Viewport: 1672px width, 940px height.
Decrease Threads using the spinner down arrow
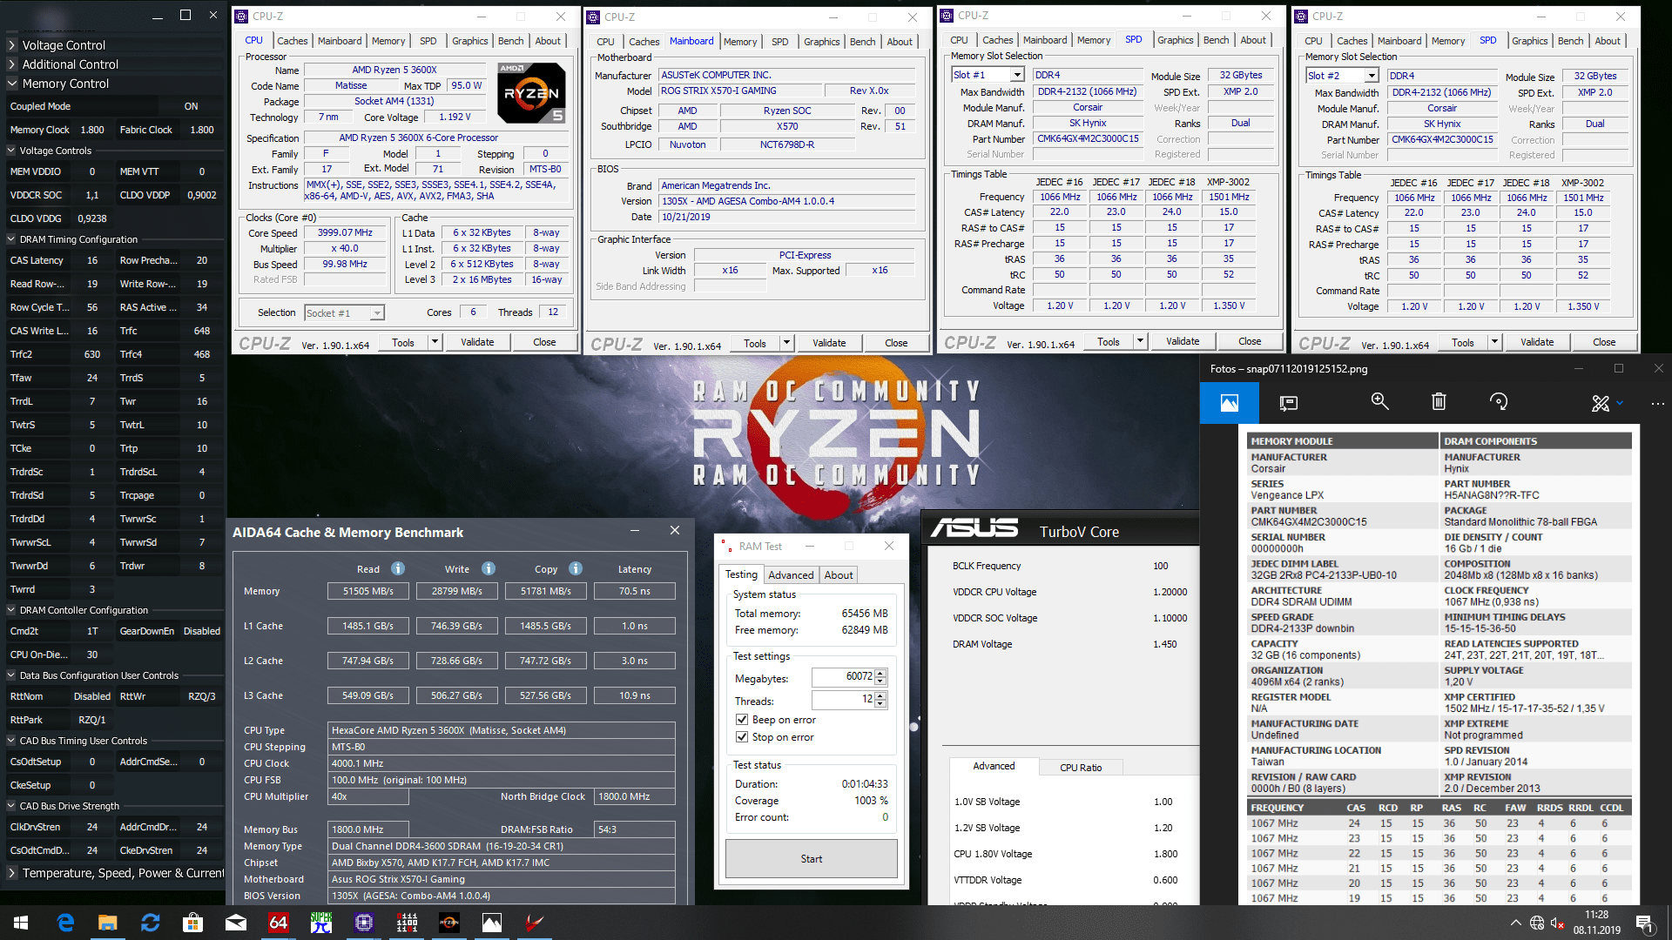point(880,704)
